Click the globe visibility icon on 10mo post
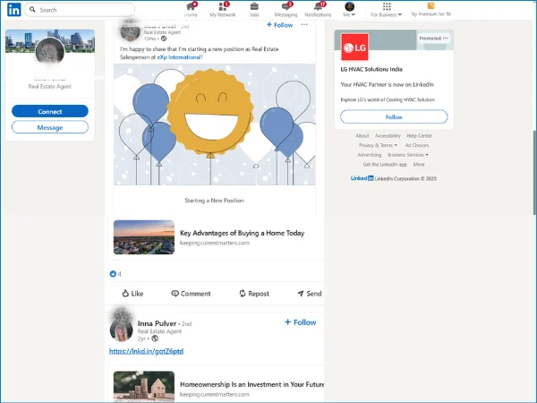Image resolution: width=537 pixels, height=403 pixels. tap(164, 39)
